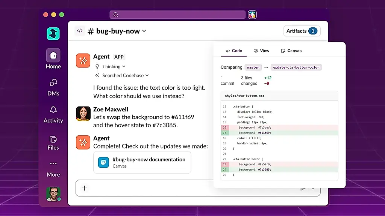Open the Artifacts button
The width and height of the screenshot is (385, 216).
(302, 31)
